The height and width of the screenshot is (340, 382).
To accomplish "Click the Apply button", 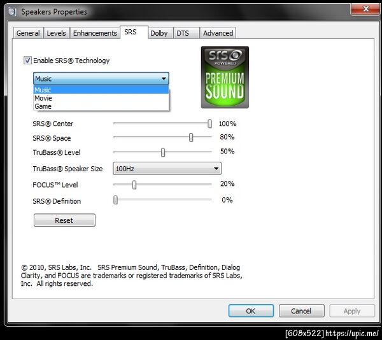I will click(x=352, y=311).
